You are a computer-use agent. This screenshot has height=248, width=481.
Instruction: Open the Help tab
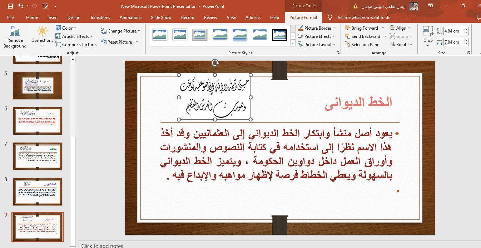(x=274, y=17)
